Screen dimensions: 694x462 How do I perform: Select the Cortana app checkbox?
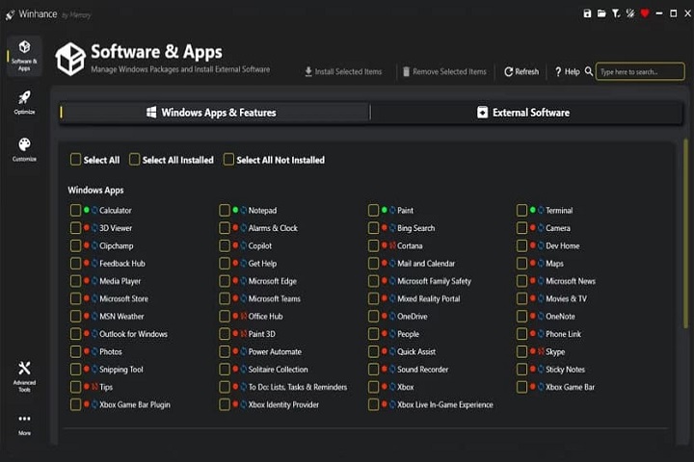point(373,245)
